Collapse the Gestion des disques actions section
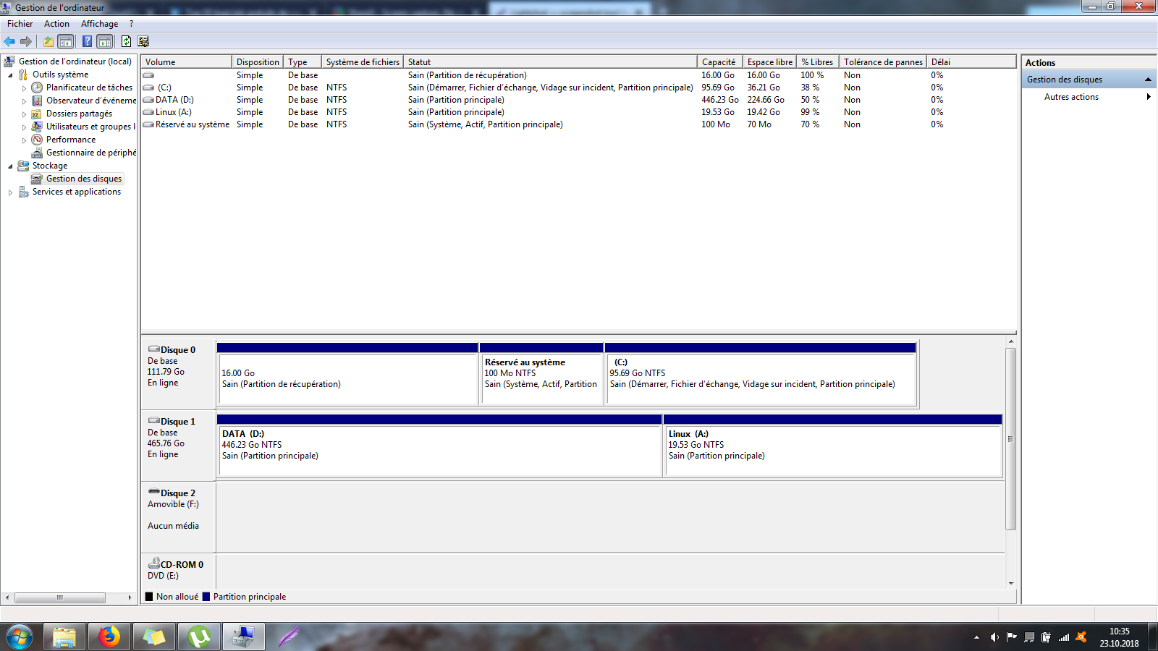1158x651 pixels. pyautogui.click(x=1148, y=80)
